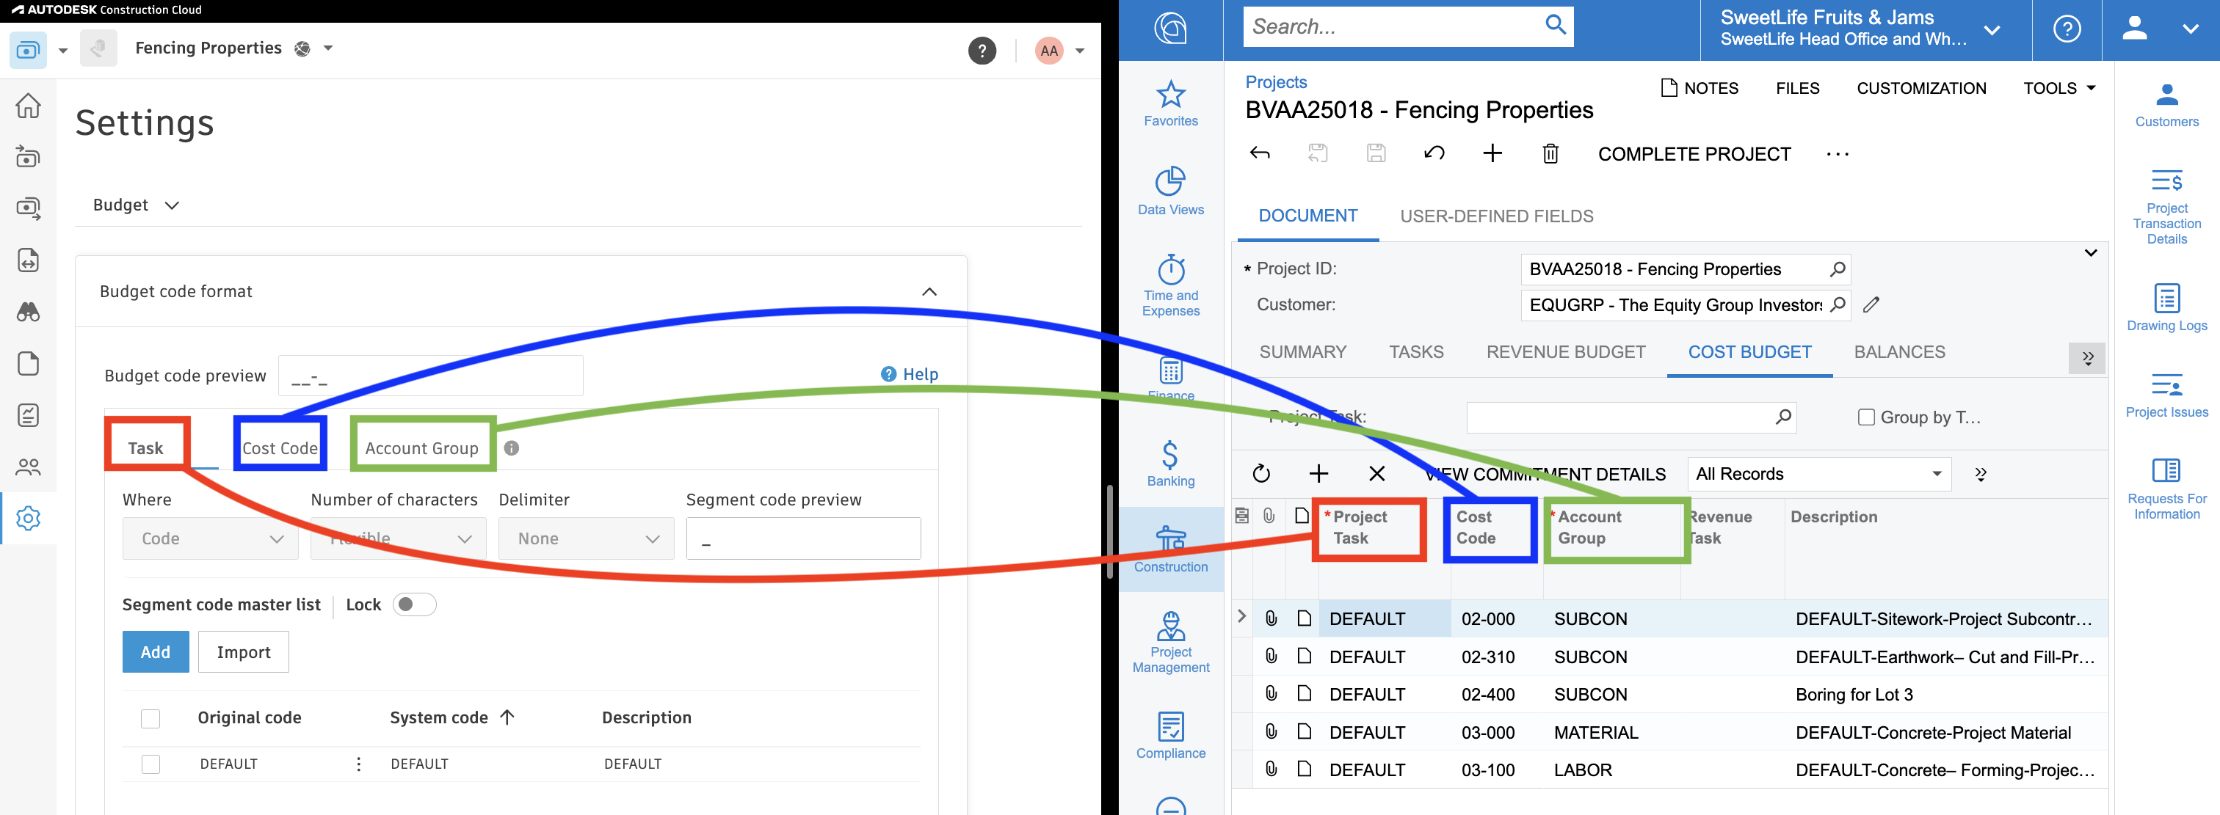Click the Import button

(x=243, y=652)
